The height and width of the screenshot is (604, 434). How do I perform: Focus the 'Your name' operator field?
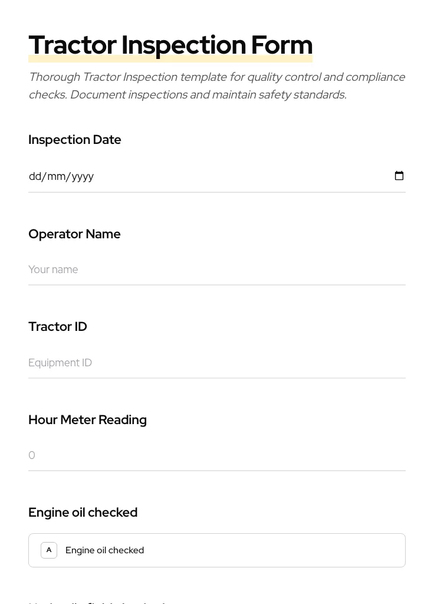(x=216, y=270)
